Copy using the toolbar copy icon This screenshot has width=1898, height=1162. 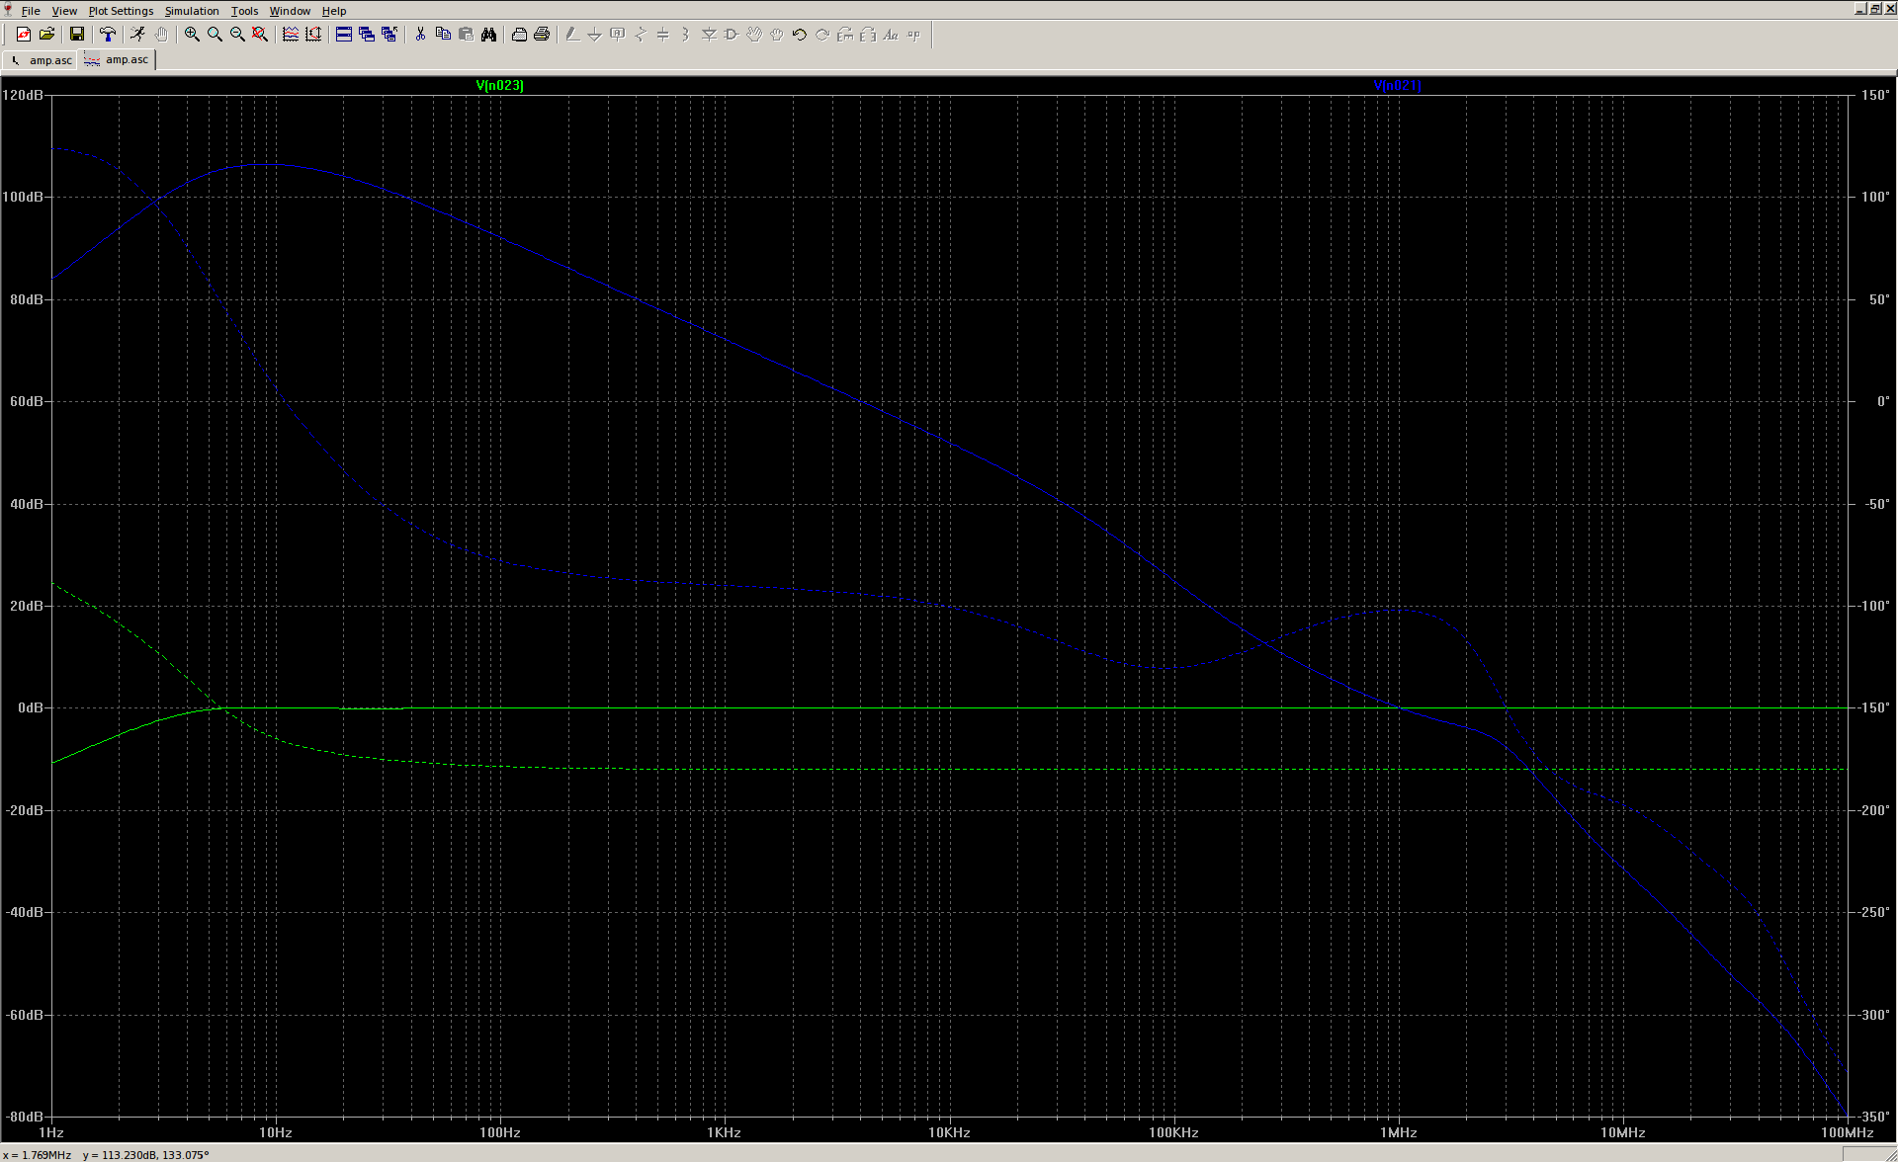(443, 35)
